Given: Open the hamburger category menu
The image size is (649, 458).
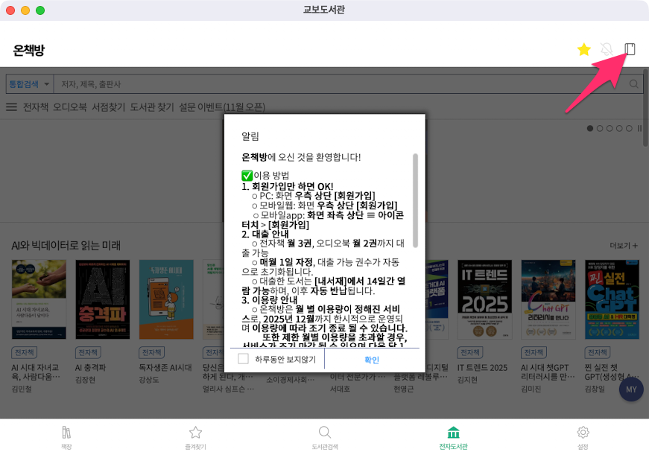Looking at the screenshot, I should point(12,107).
